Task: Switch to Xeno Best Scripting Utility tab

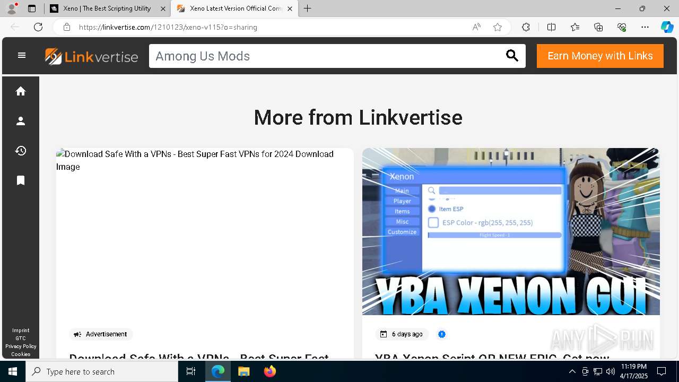Action: tap(107, 8)
